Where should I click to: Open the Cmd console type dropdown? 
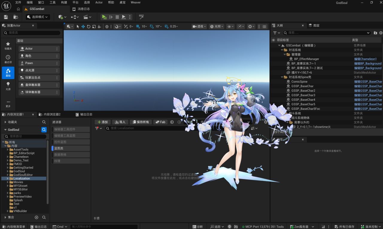click(x=60, y=227)
